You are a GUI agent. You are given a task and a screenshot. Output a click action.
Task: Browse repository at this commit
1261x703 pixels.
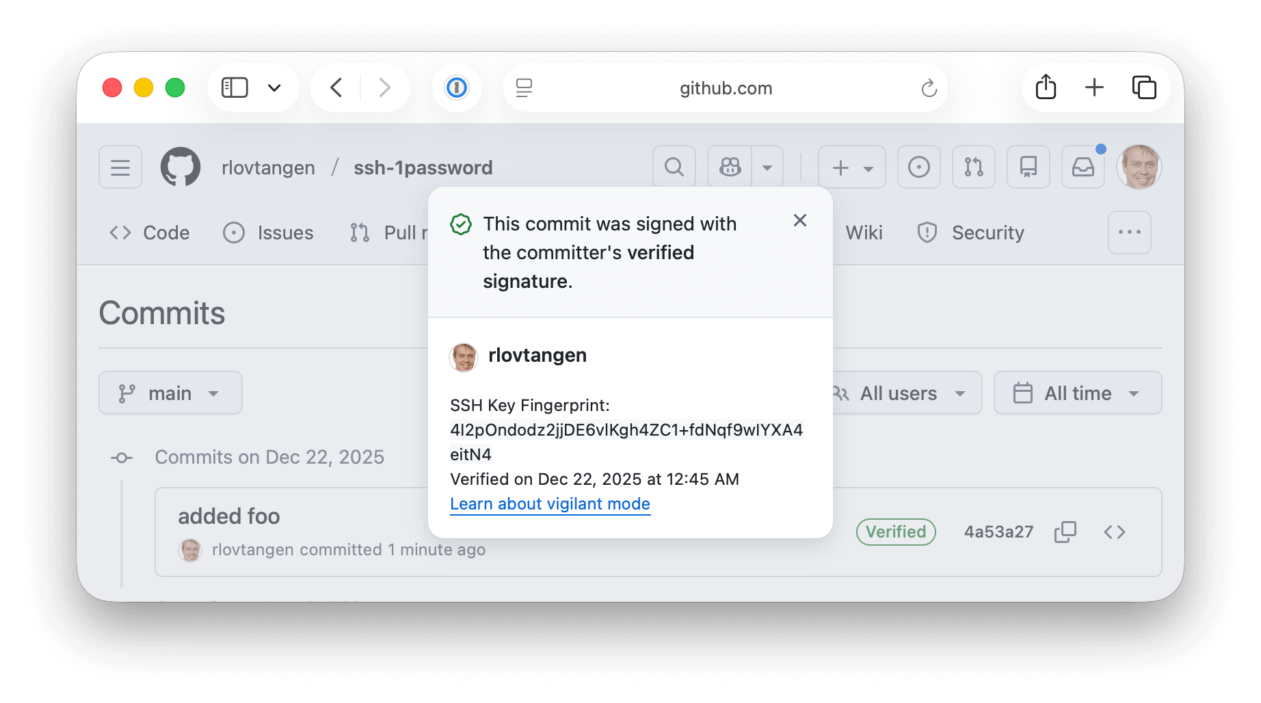[x=1114, y=532]
